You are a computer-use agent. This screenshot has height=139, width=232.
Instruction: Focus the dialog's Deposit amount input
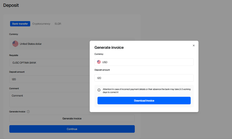pos(144,78)
